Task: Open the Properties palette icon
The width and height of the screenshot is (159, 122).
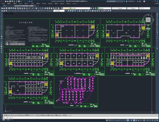Action: (x=46, y=8)
